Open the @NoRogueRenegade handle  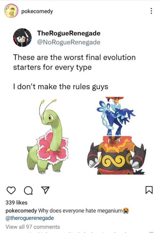[69, 42]
